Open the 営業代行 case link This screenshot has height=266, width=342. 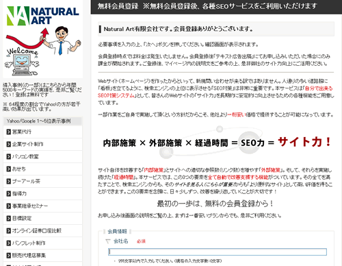(x=22, y=132)
